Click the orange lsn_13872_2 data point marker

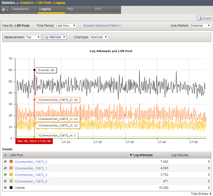(x=34, y=100)
